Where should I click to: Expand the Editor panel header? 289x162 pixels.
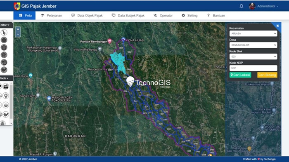[x=5, y=25]
